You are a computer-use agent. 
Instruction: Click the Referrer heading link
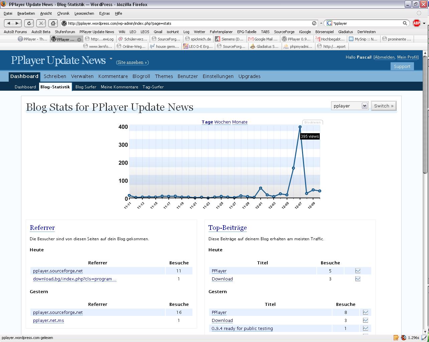pos(42,228)
